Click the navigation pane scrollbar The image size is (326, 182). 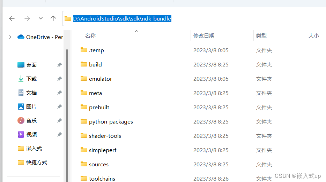click(67, 115)
